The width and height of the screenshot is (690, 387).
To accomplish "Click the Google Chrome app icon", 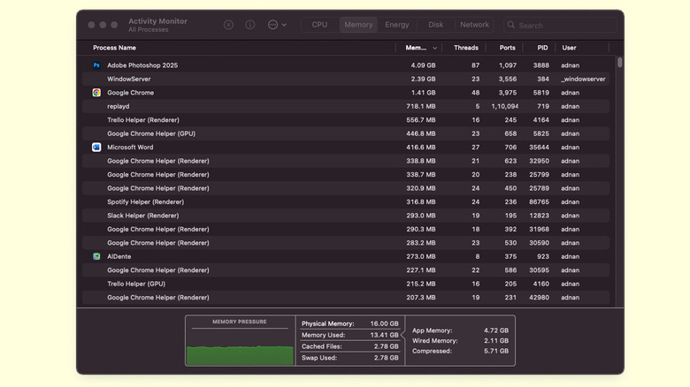I will click(96, 93).
